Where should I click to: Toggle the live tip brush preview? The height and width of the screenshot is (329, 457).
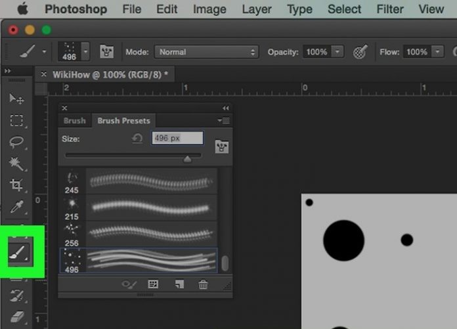(x=129, y=284)
